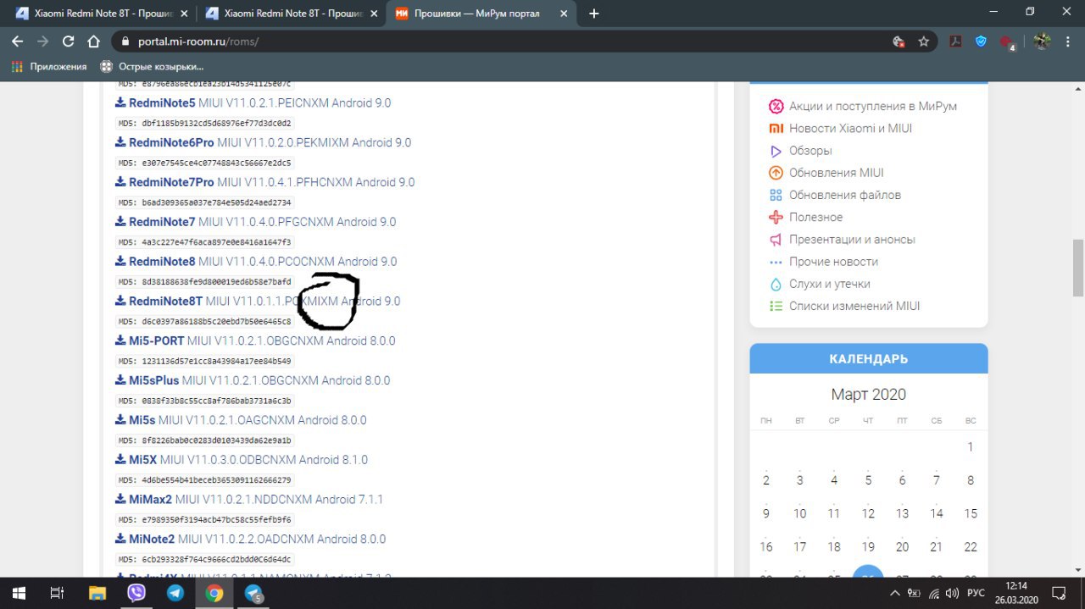Open the Chrome menu with three dots
This screenshot has height=609, width=1085.
point(1070,41)
